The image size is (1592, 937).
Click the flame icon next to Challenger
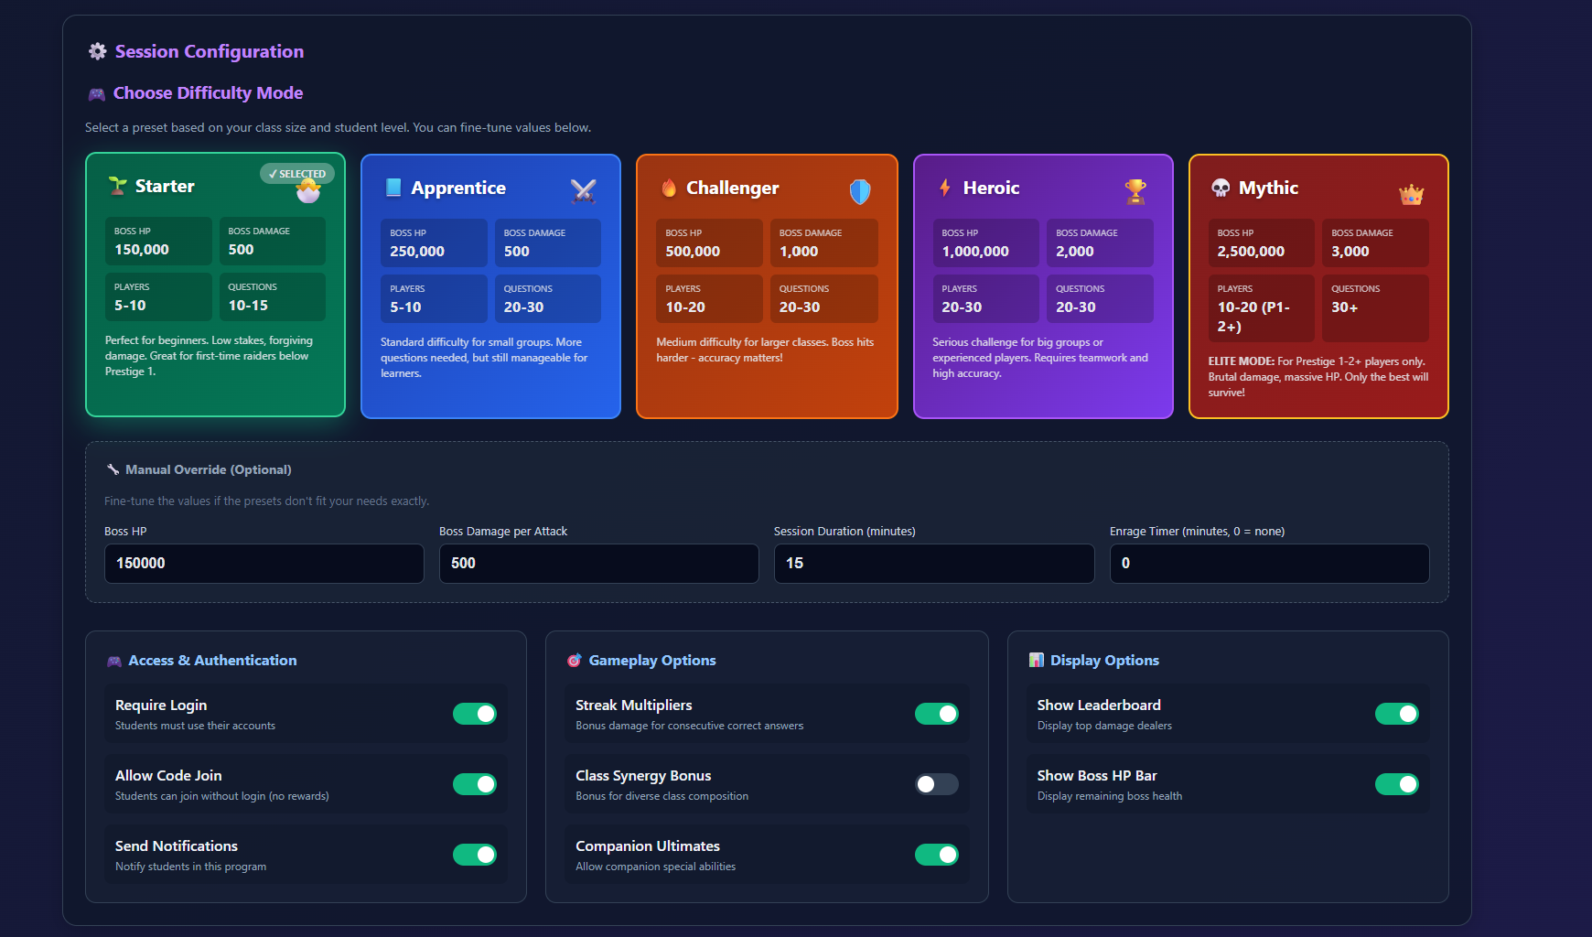point(669,188)
